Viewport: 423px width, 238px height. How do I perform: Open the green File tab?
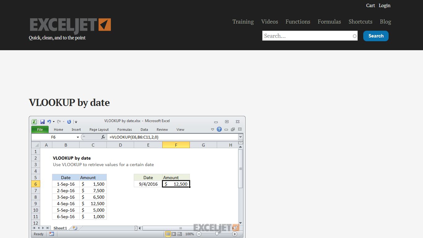pos(40,130)
